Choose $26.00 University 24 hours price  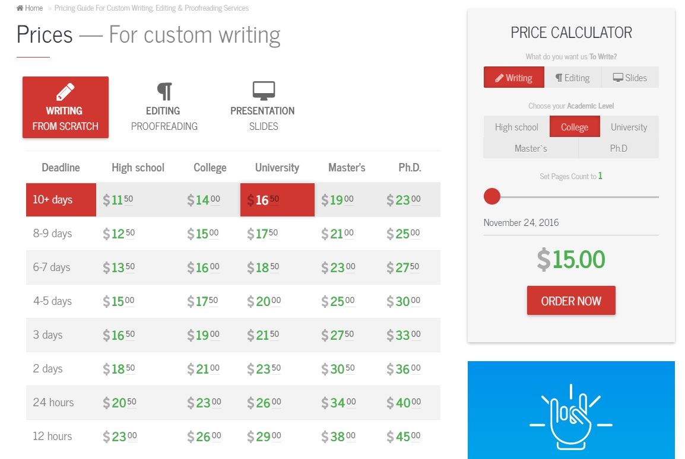click(264, 403)
